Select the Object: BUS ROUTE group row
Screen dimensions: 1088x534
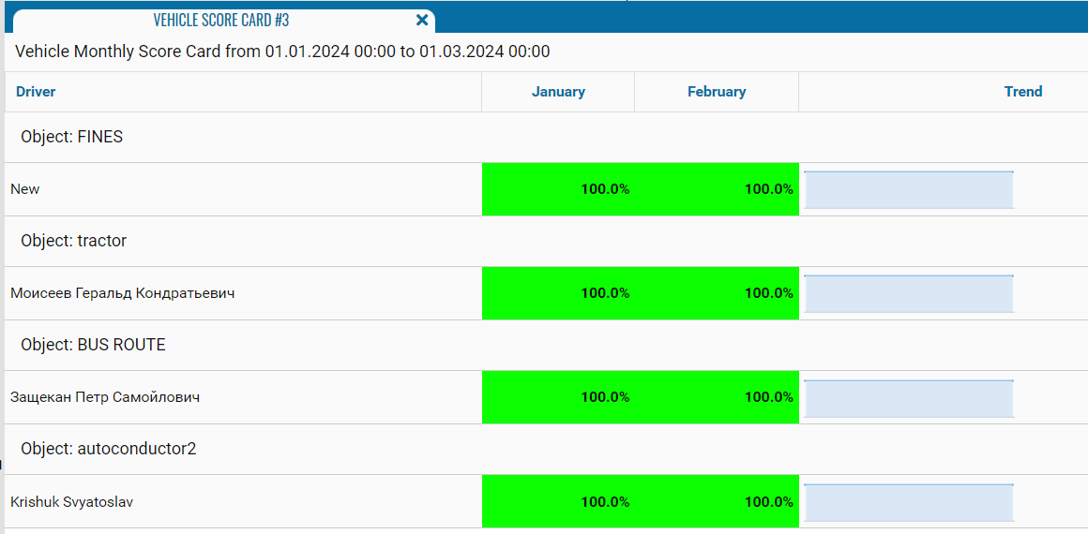pos(93,345)
